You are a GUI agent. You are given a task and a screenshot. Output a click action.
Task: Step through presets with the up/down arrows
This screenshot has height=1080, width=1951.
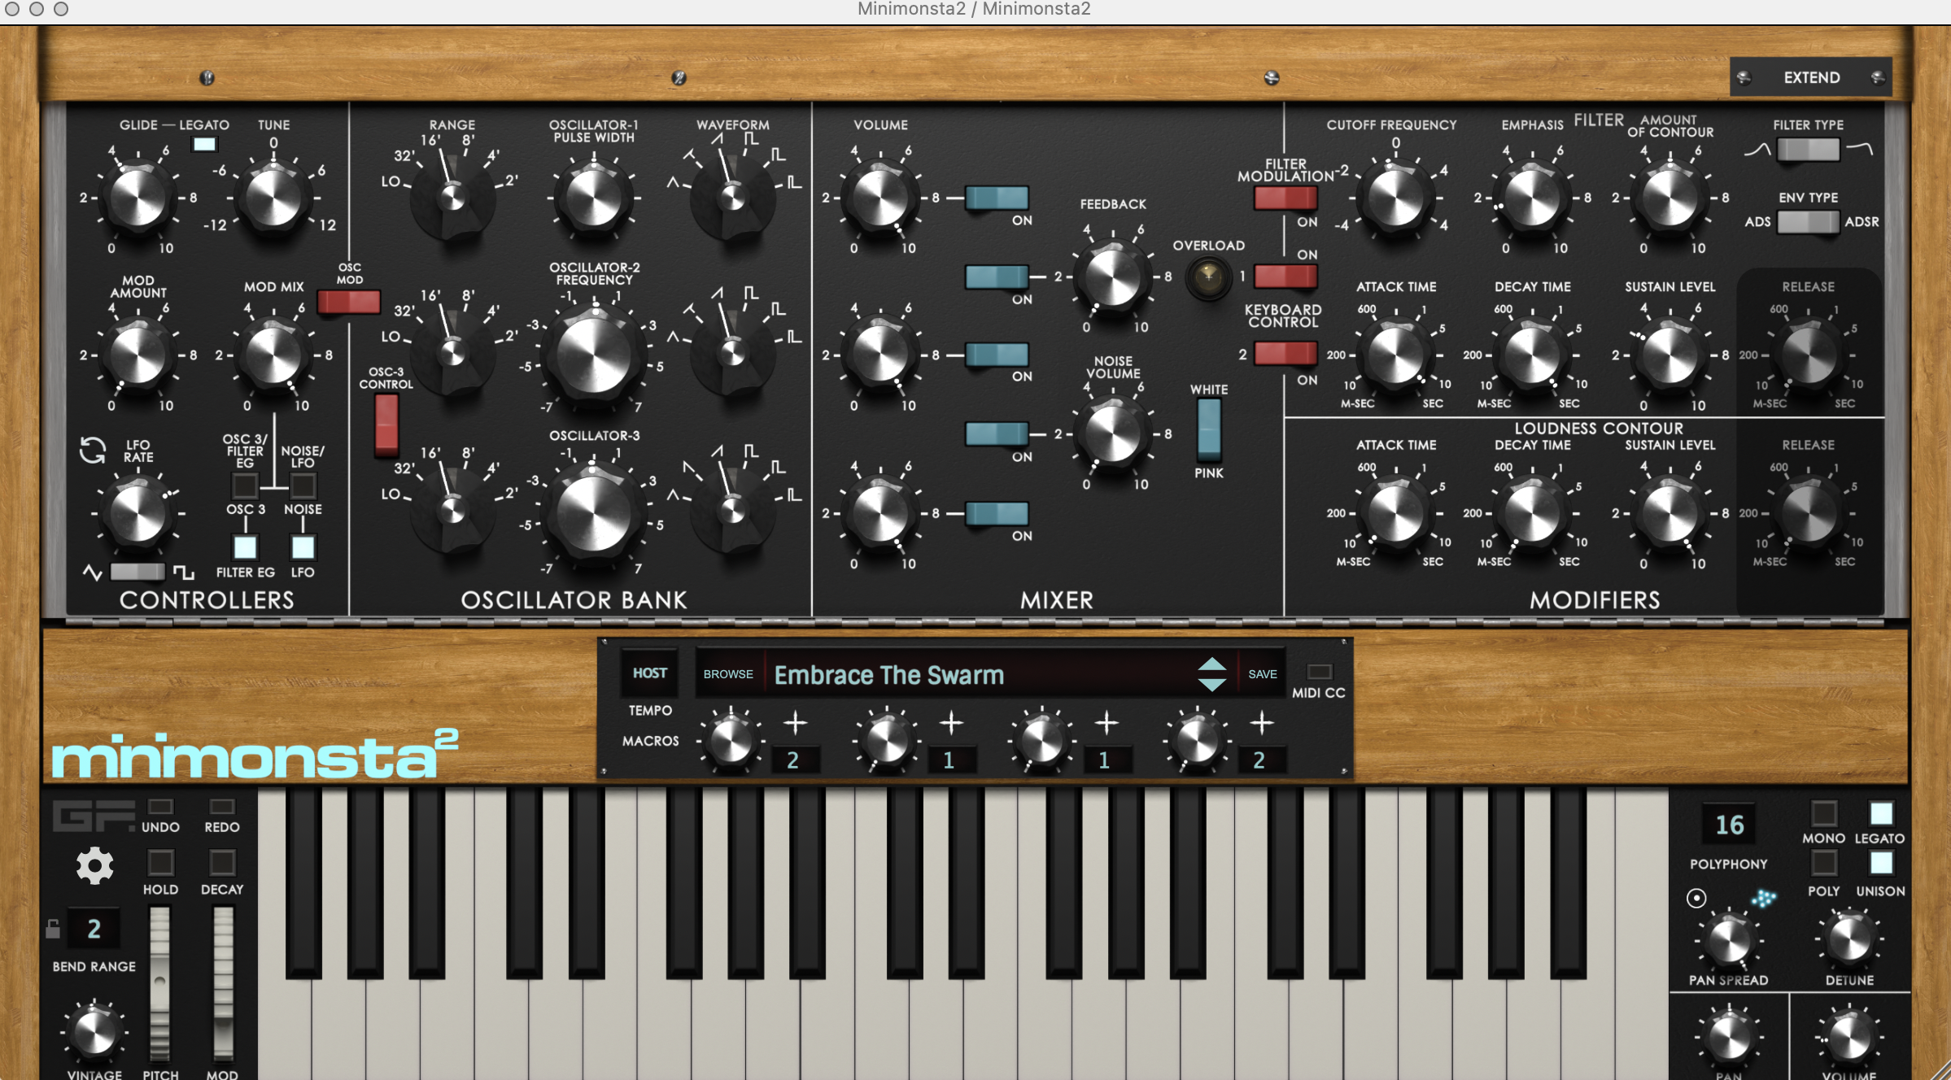(x=1211, y=674)
